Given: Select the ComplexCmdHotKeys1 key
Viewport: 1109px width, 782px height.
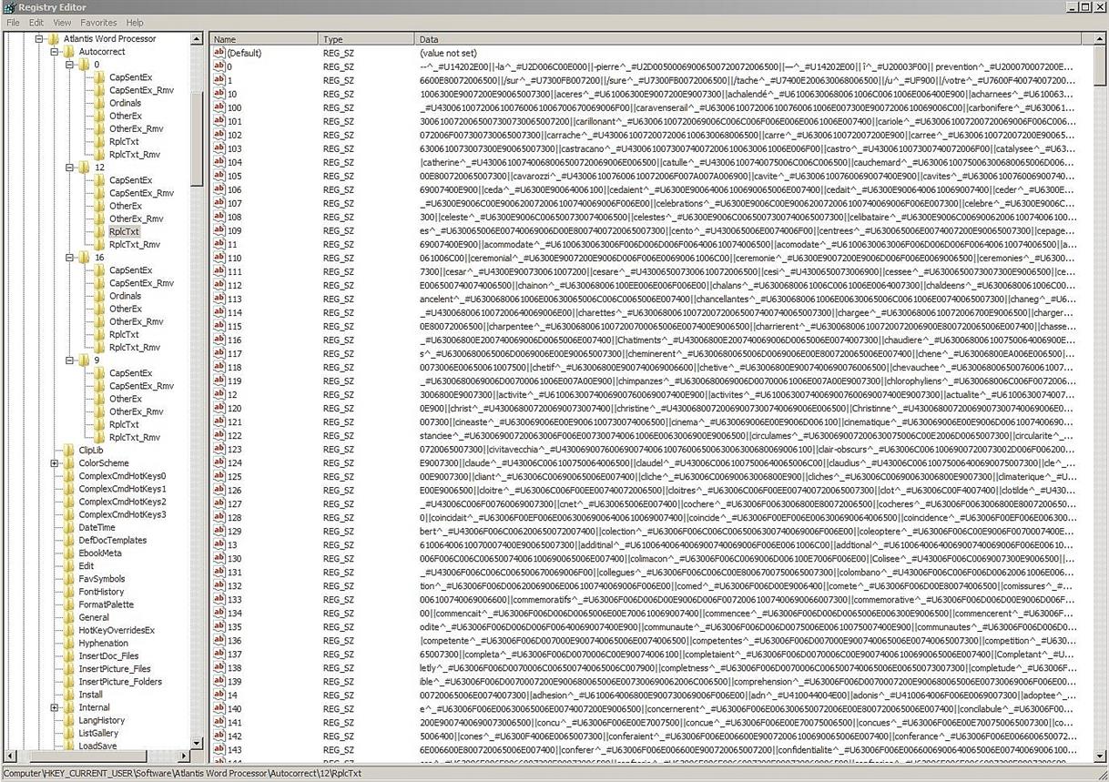Looking at the screenshot, I should pos(122,489).
